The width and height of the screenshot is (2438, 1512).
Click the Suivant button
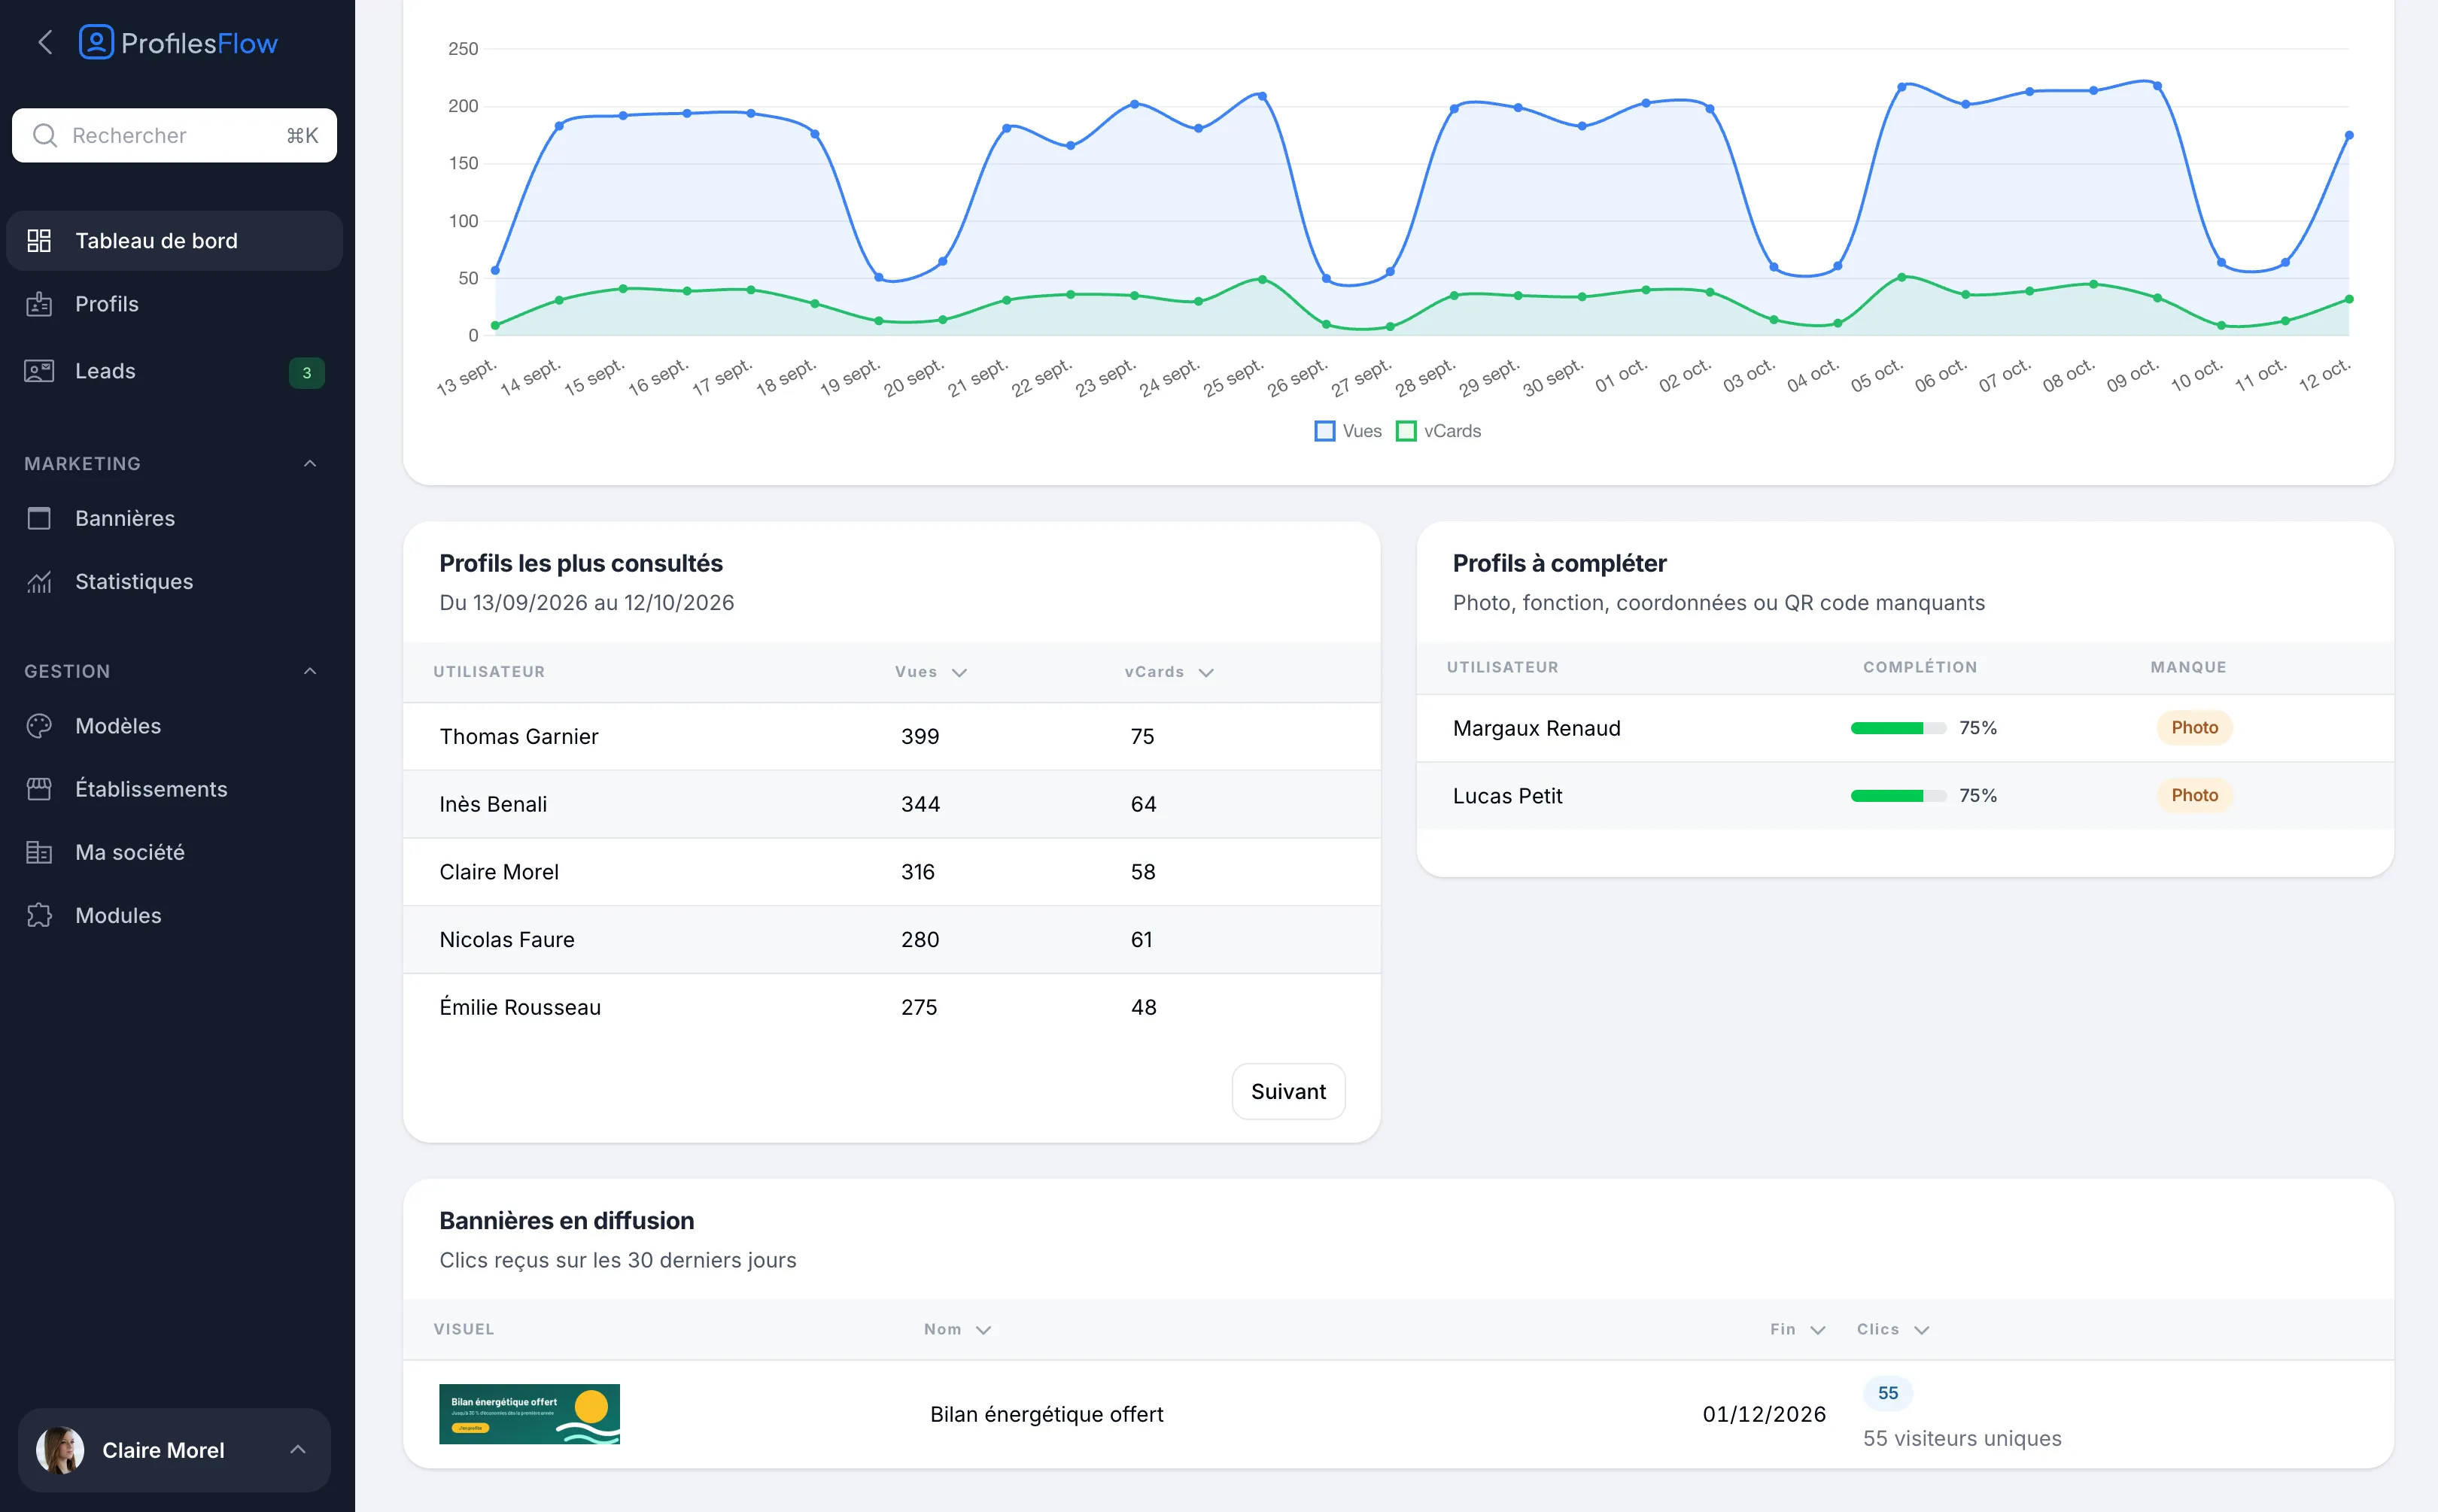coord(1288,1091)
